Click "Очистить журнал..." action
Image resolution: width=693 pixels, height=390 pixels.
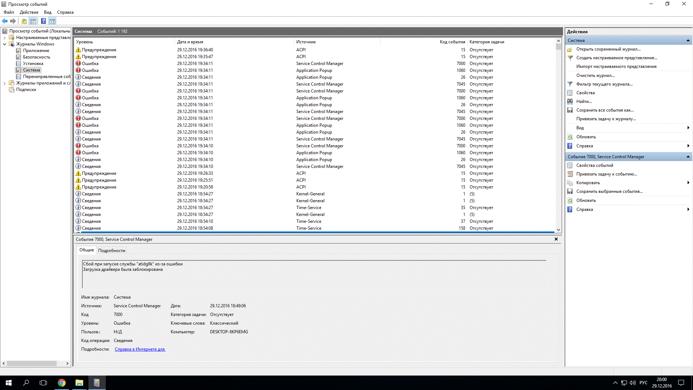click(595, 75)
